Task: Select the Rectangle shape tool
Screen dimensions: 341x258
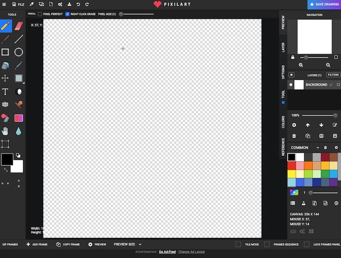Action: click(5, 52)
